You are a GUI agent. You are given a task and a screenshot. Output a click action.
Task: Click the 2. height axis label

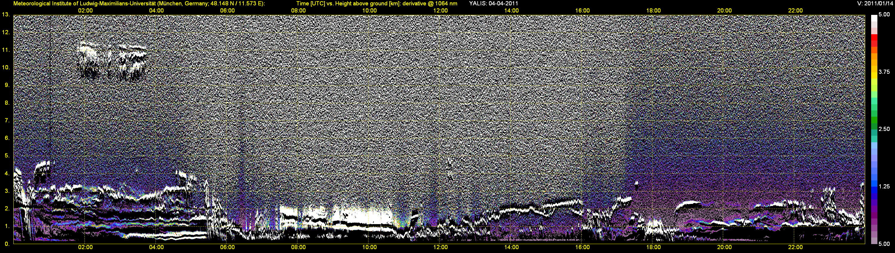[x=7, y=209]
